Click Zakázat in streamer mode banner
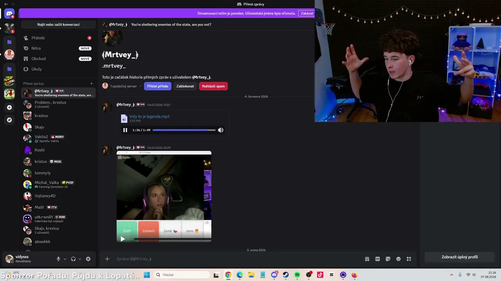The width and height of the screenshot is (501, 281). click(307, 13)
